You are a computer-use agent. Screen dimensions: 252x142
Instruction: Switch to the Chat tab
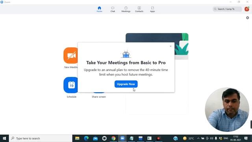click(113, 9)
